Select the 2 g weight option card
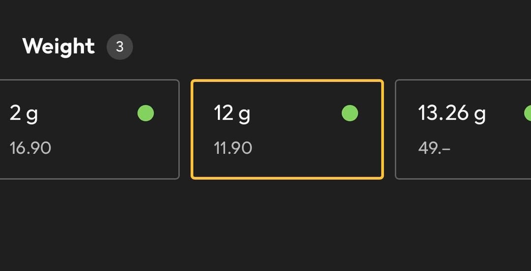The width and height of the screenshot is (531, 271). [88, 130]
